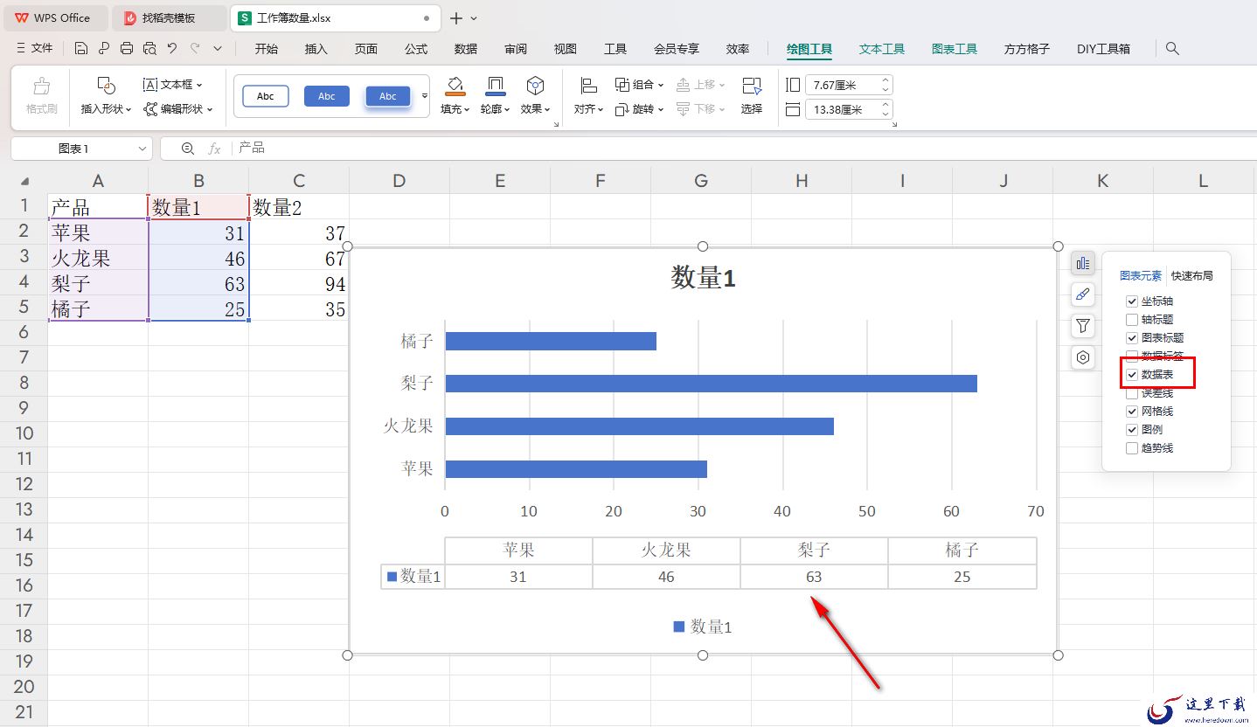The height and width of the screenshot is (727, 1257).
Task: Select cell C4 containing 94
Action: click(299, 284)
